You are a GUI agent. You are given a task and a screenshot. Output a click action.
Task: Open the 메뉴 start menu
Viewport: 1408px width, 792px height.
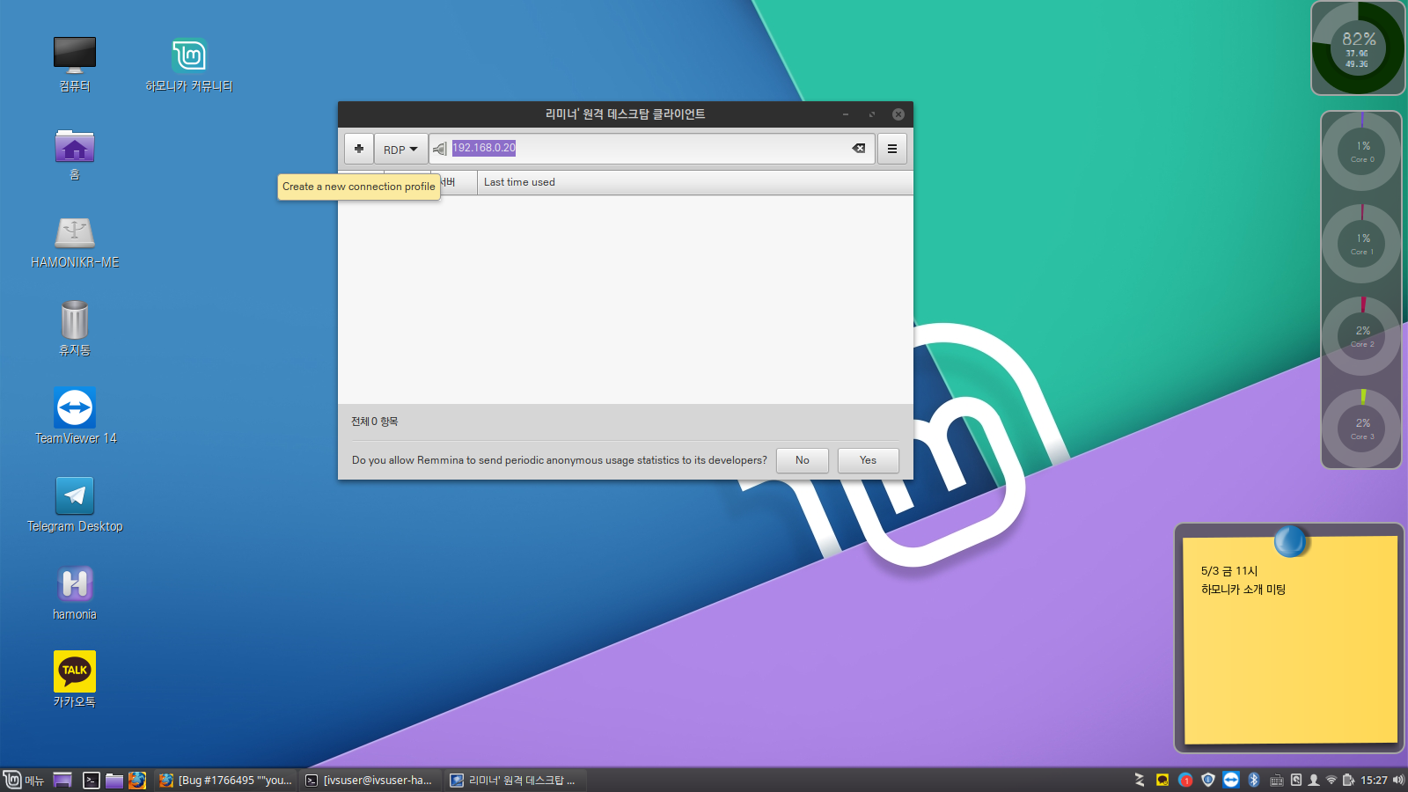pos(24,781)
